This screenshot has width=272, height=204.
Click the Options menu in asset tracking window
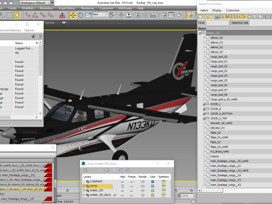coord(29,30)
